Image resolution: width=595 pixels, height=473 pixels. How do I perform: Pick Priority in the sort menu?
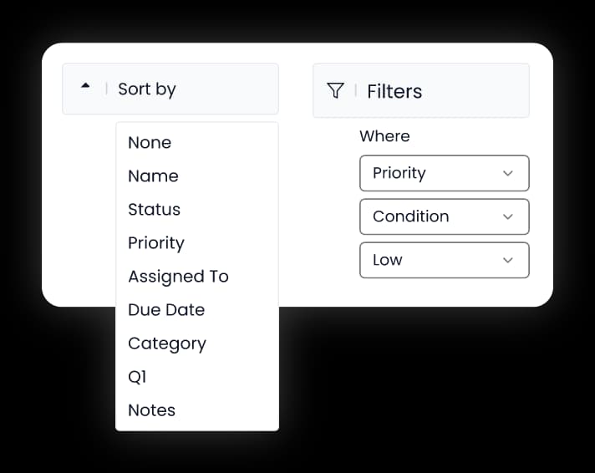tap(197, 243)
